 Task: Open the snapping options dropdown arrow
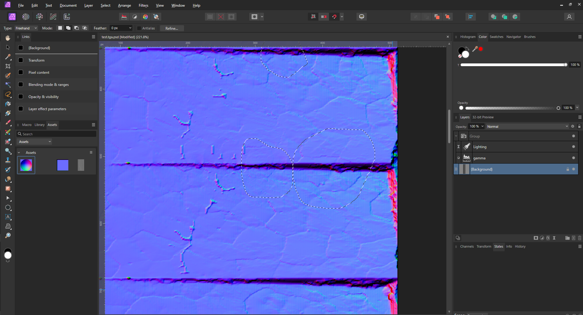pyautogui.click(x=342, y=17)
